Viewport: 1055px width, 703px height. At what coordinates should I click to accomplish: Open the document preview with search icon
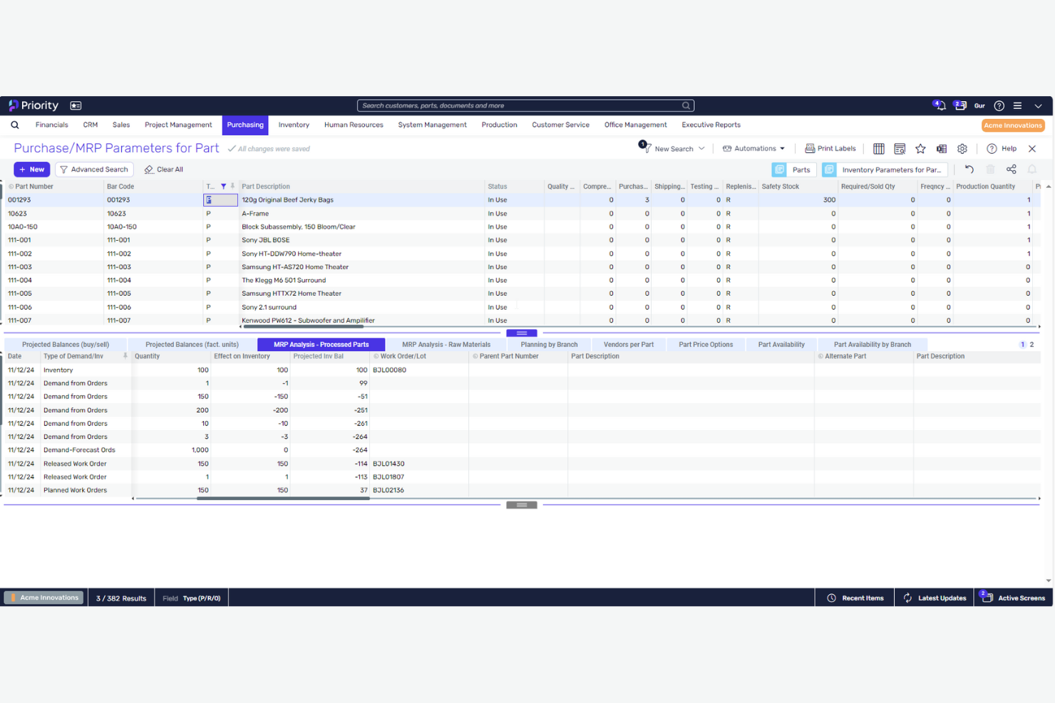coord(900,148)
